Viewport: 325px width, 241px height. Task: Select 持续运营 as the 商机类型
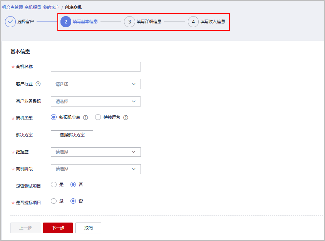click(98, 117)
